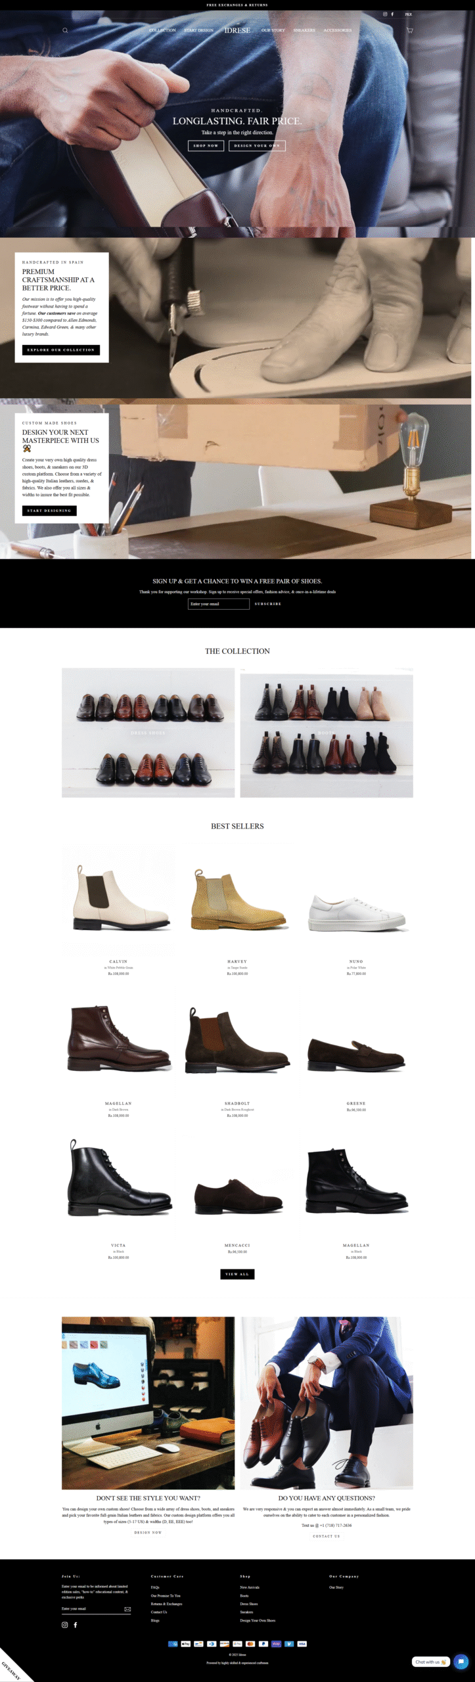Open the PKR currency selector

coord(409,14)
